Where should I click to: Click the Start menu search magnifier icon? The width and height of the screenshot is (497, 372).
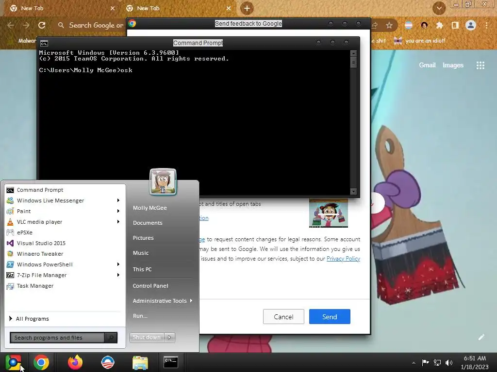pos(111,338)
